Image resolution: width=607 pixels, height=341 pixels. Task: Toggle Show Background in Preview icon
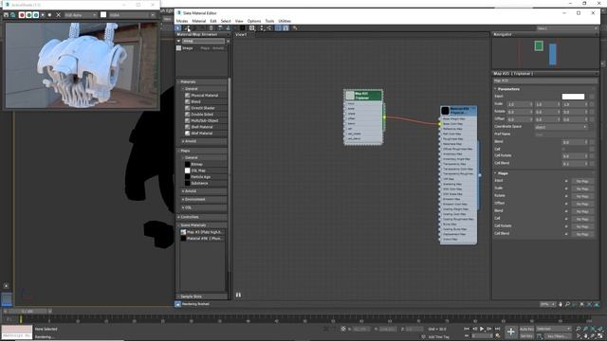coord(243,28)
